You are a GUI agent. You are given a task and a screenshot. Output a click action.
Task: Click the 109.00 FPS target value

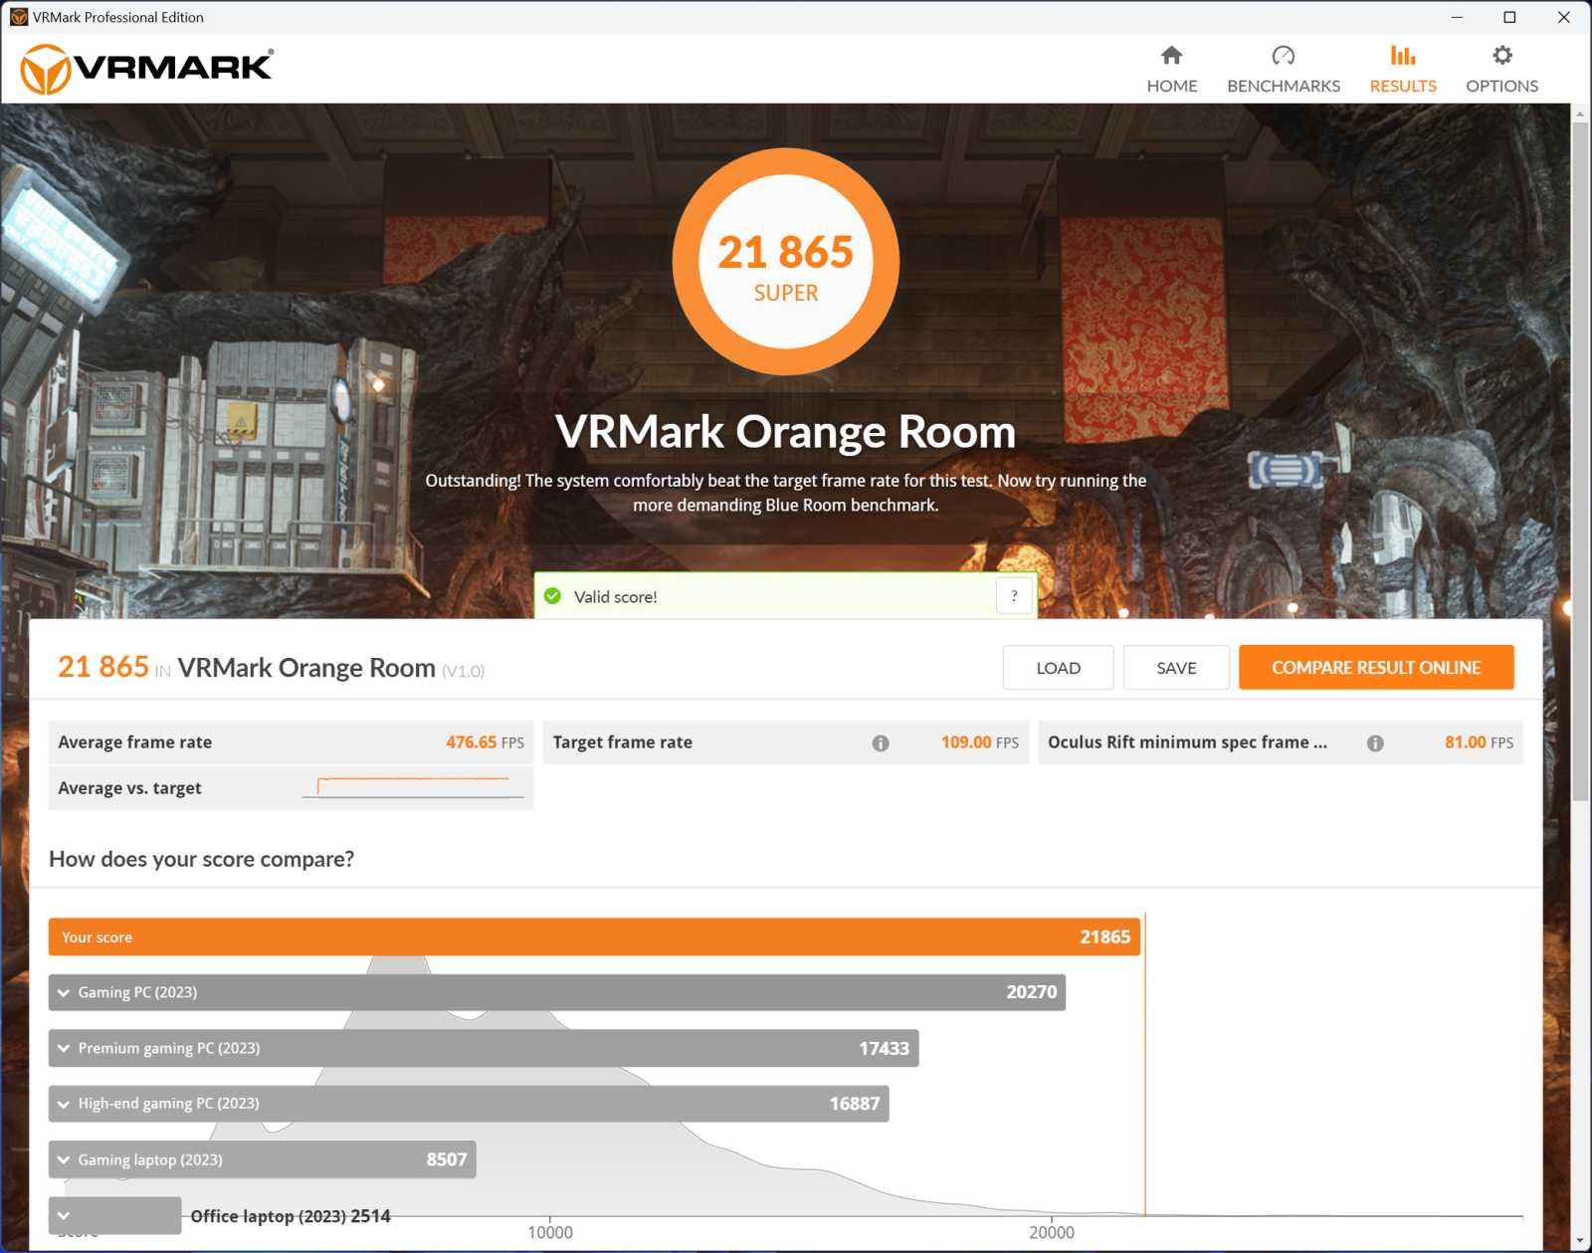tap(980, 742)
